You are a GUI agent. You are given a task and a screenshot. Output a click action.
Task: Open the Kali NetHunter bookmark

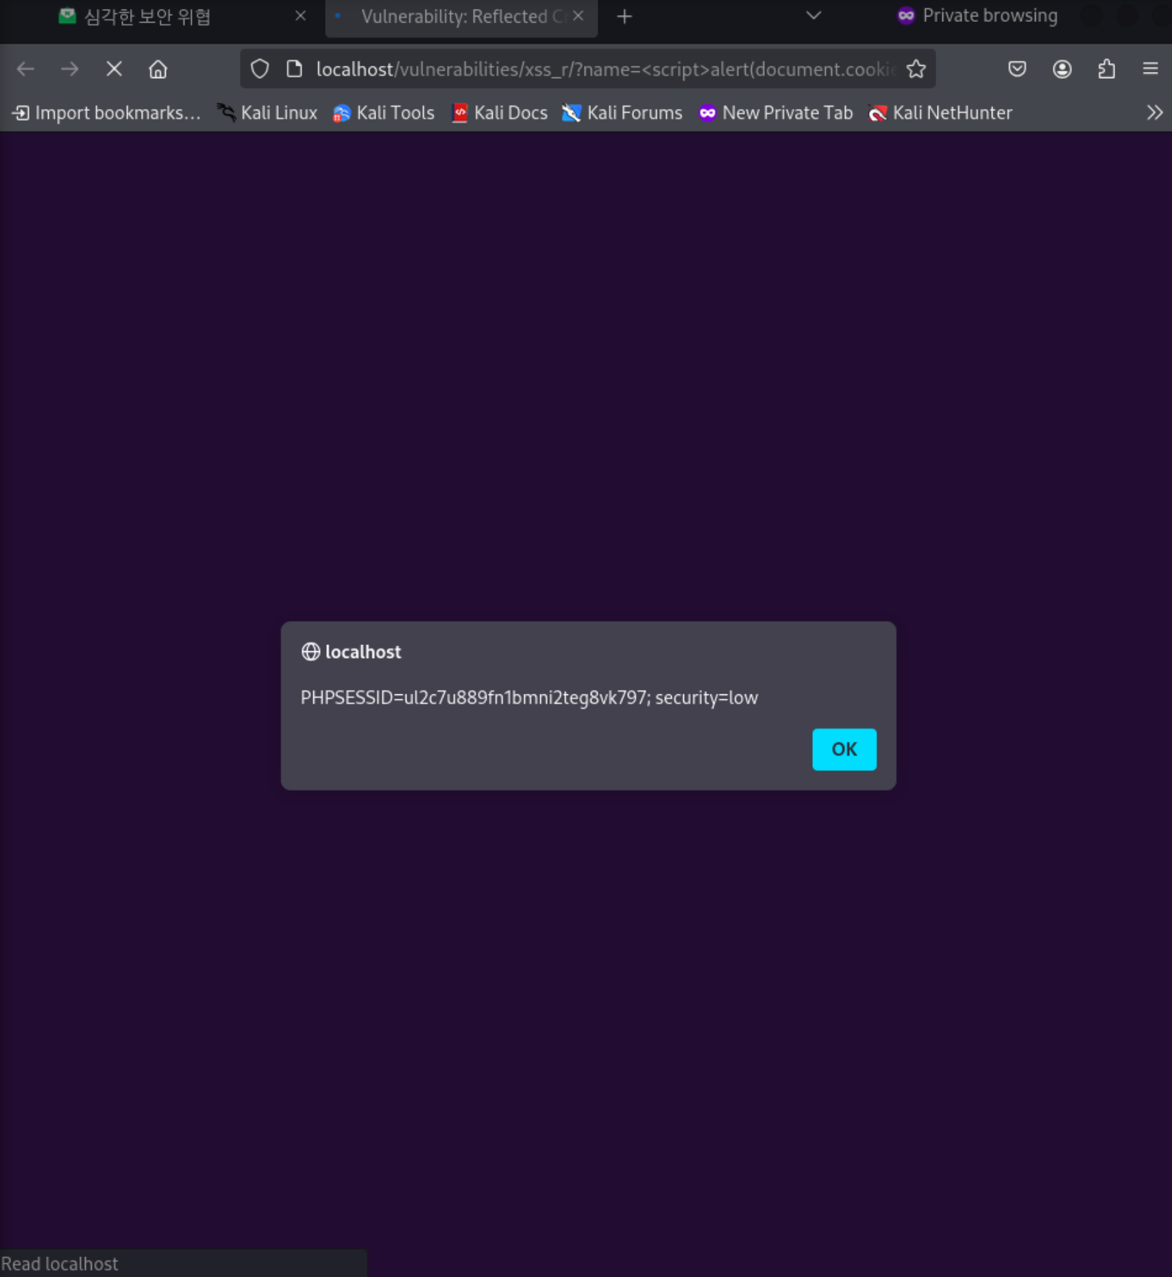[x=940, y=112]
